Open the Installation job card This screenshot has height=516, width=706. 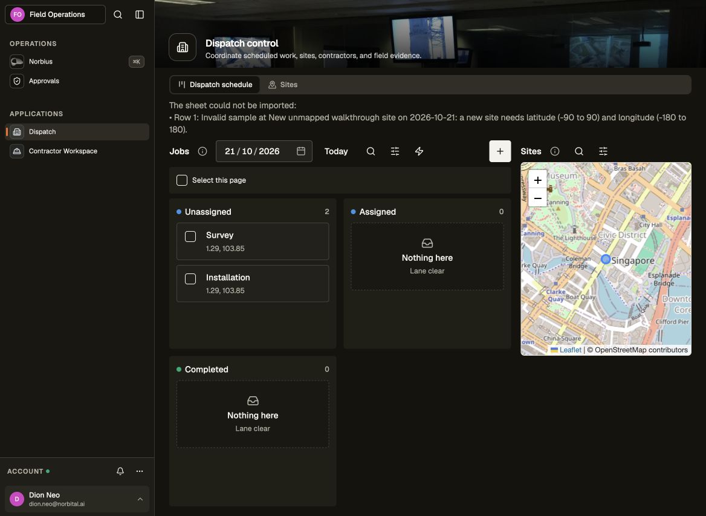(x=253, y=284)
